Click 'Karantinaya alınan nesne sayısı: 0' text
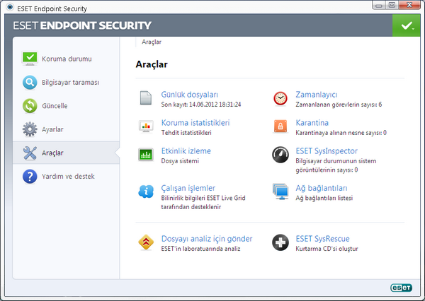 (341, 133)
